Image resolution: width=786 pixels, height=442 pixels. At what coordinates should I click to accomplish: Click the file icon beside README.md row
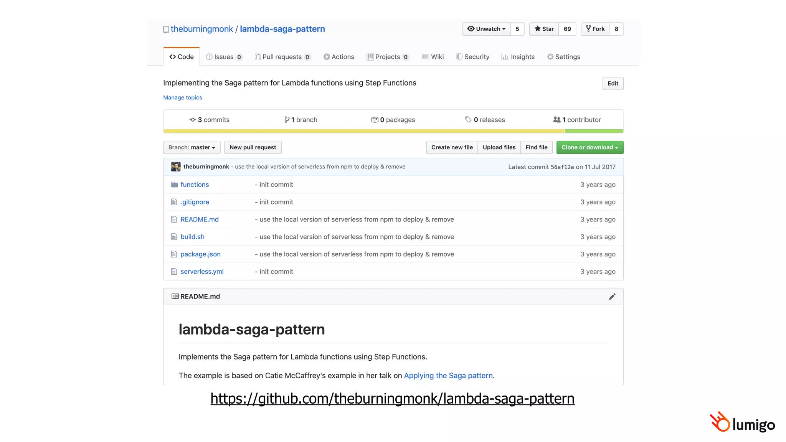(x=174, y=219)
